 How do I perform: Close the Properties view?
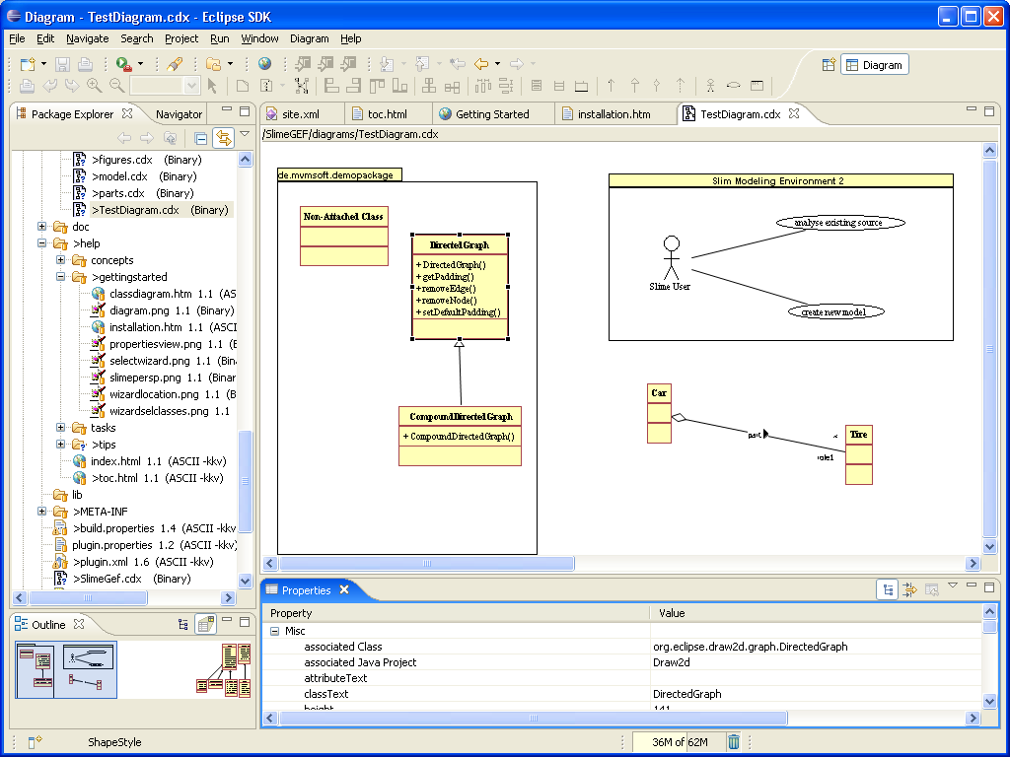coord(344,589)
